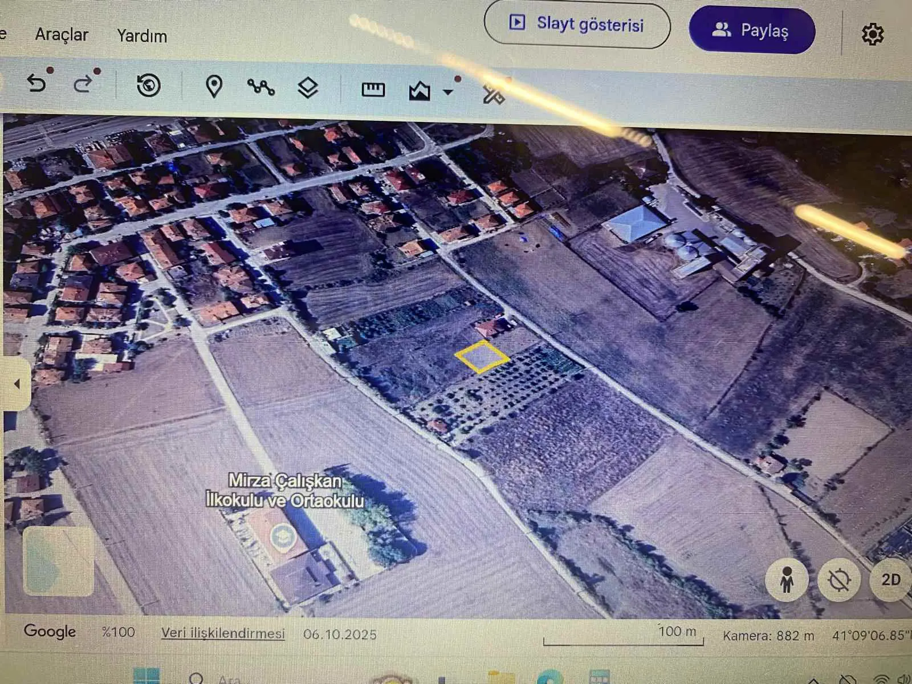912x684 pixels.
Task: Open the Yardım menu
Action: click(142, 36)
